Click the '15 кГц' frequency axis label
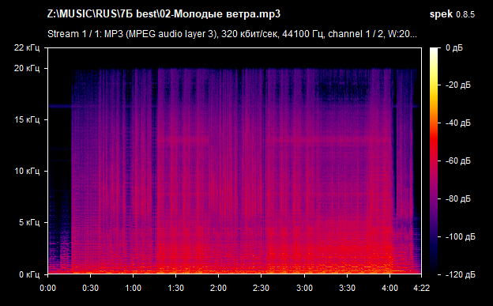Image resolution: width=493 pixels, height=306 pixels. pos(27,119)
